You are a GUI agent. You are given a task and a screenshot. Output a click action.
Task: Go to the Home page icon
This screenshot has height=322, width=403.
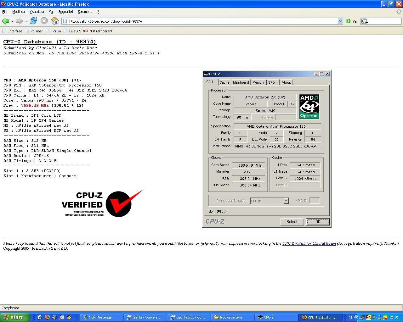coord(55,21)
